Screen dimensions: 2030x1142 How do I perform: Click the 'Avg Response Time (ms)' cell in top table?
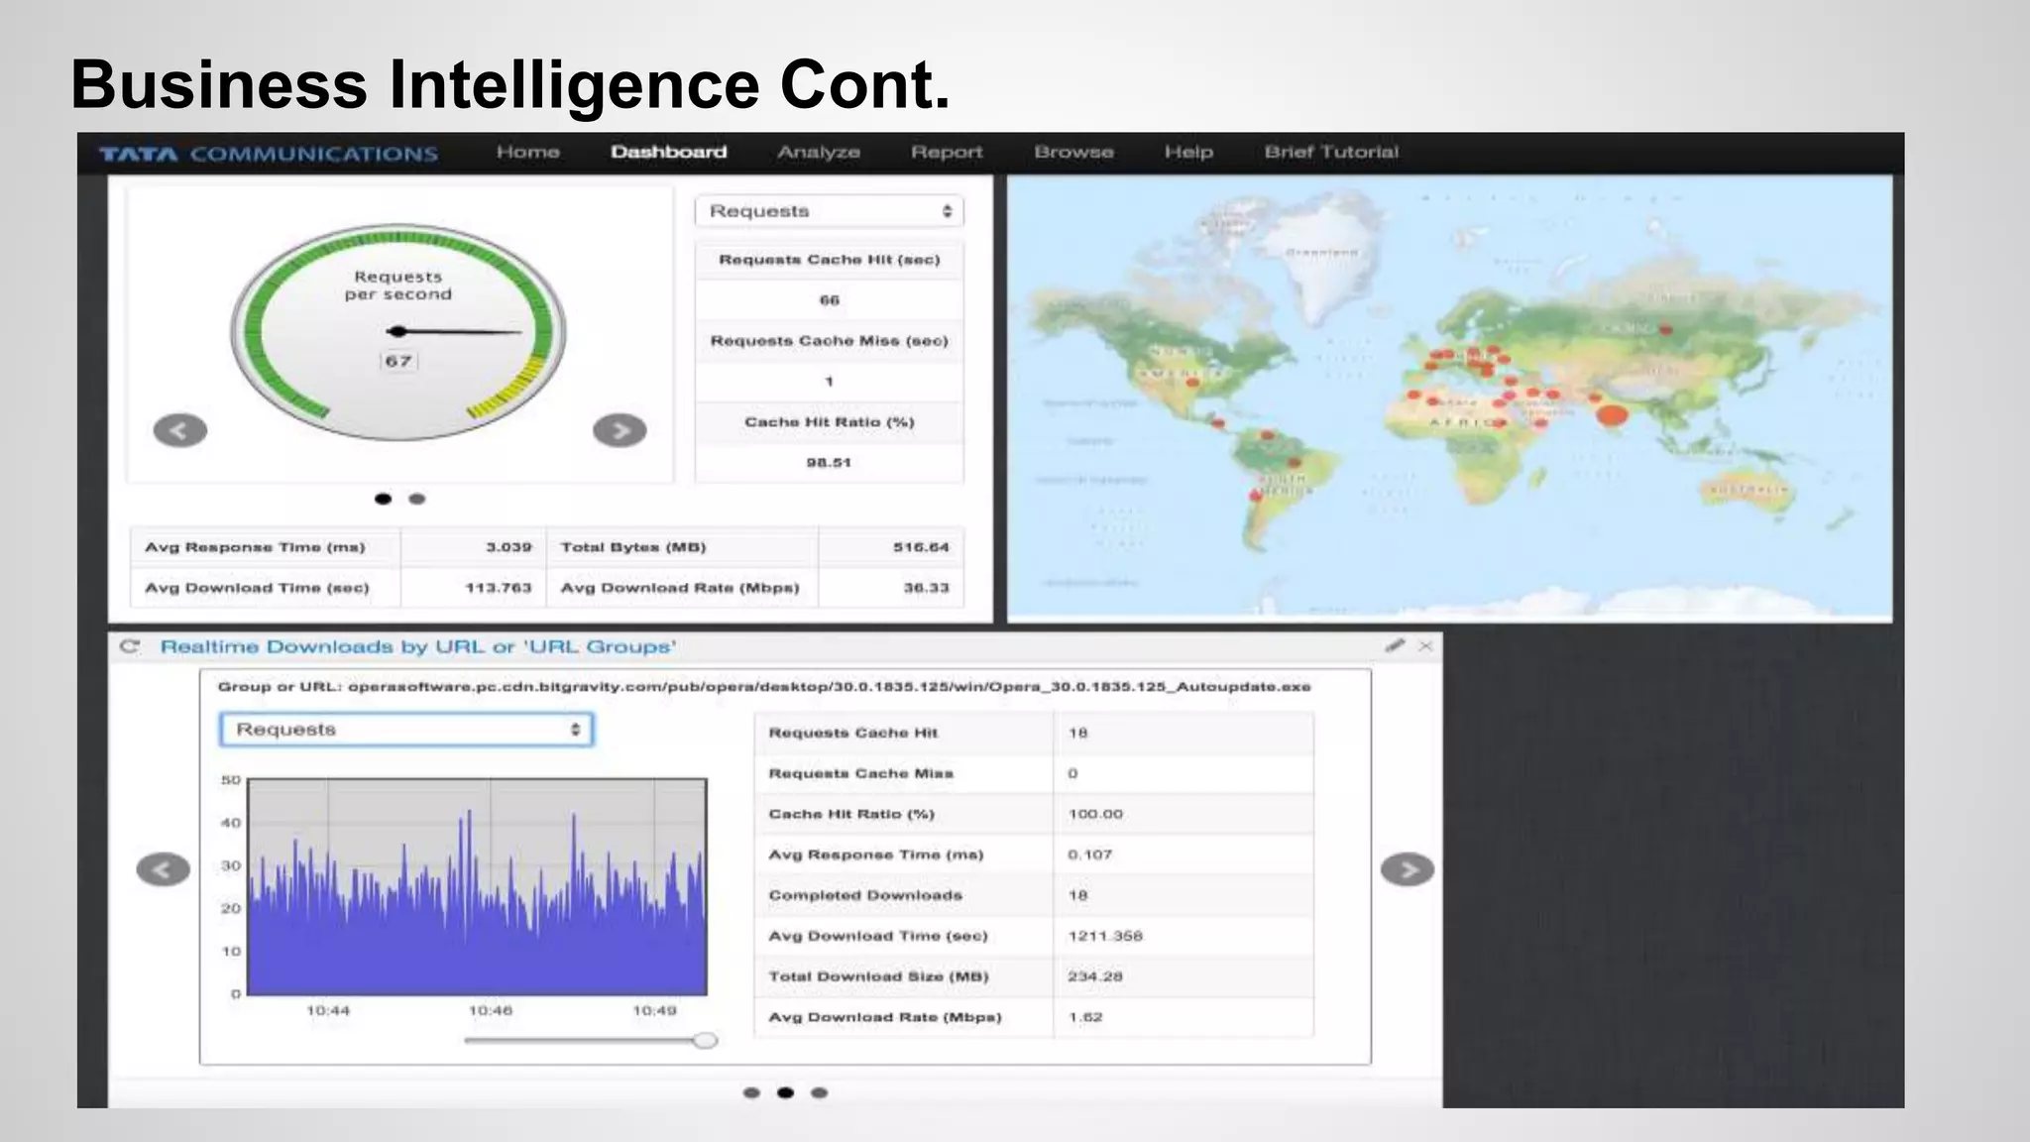[266, 547]
